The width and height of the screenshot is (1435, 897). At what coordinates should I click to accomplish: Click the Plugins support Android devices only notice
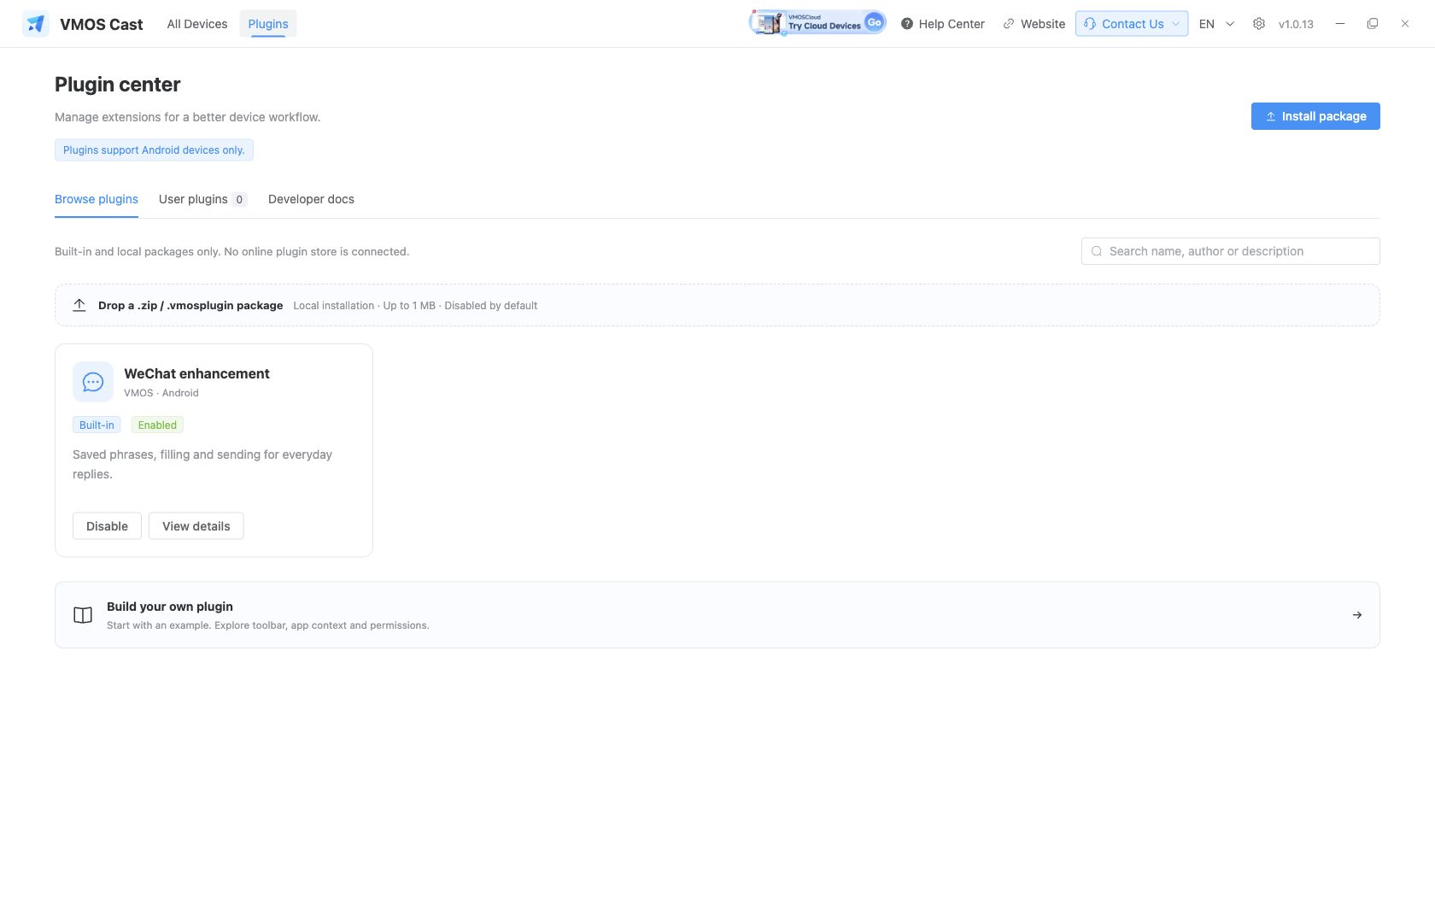tap(154, 150)
